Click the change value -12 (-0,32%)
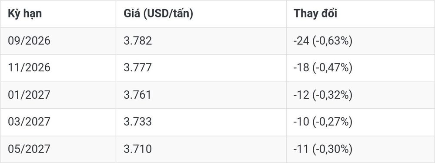 coord(323,95)
